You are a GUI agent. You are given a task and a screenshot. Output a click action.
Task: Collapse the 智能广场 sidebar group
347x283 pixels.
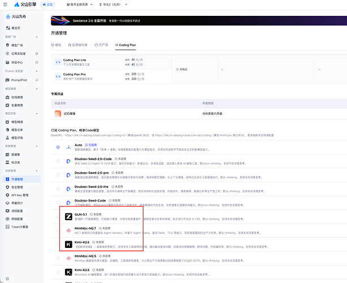(37, 37)
